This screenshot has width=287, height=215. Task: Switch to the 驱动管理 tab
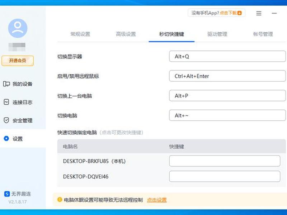pyautogui.click(x=217, y=34)
